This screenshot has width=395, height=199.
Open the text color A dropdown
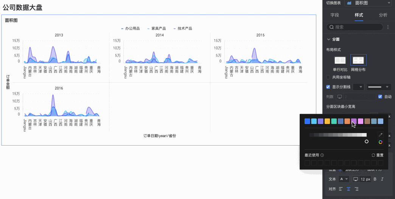(x=344, y=179)
